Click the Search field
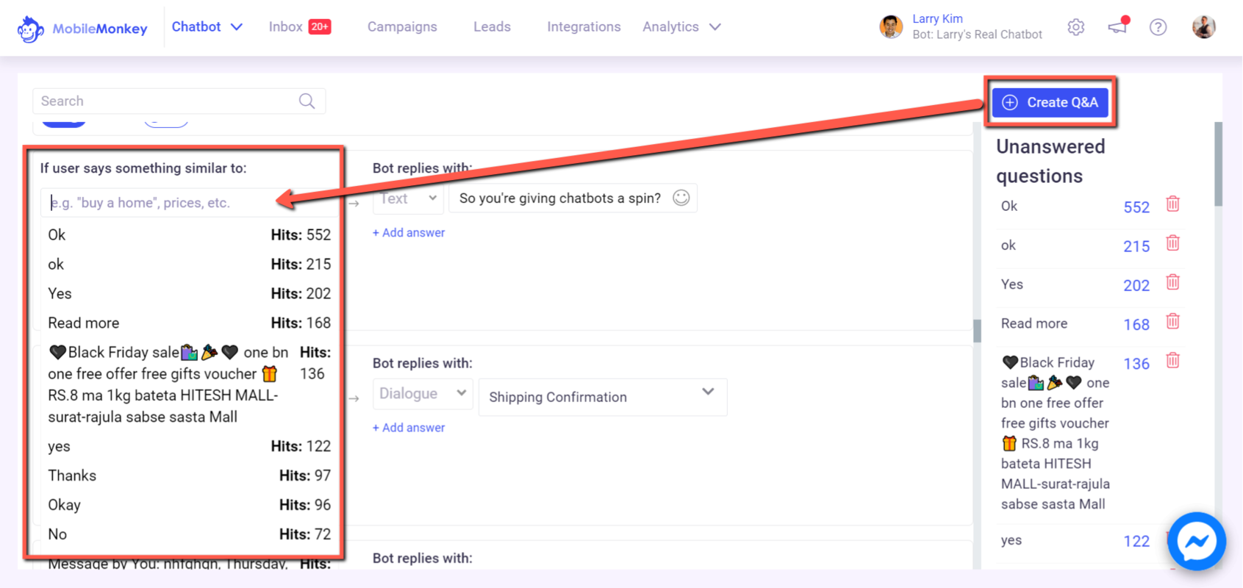The image size is (1243, 588). tap(179, 101)
